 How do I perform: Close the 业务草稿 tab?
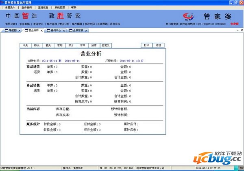pos(86,31)
